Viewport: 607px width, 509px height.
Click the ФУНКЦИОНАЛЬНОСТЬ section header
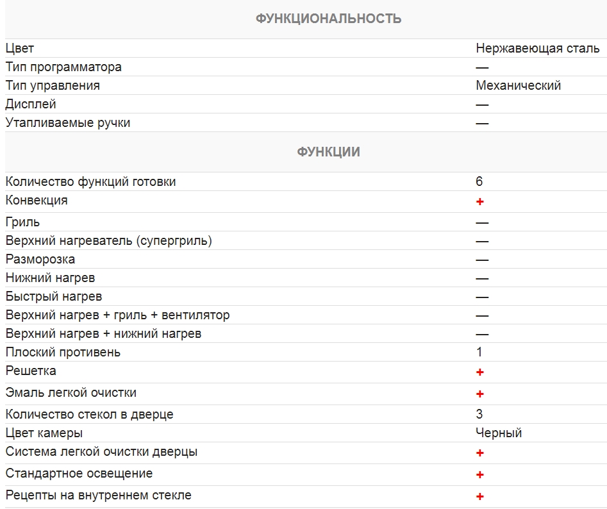(328, 19)
